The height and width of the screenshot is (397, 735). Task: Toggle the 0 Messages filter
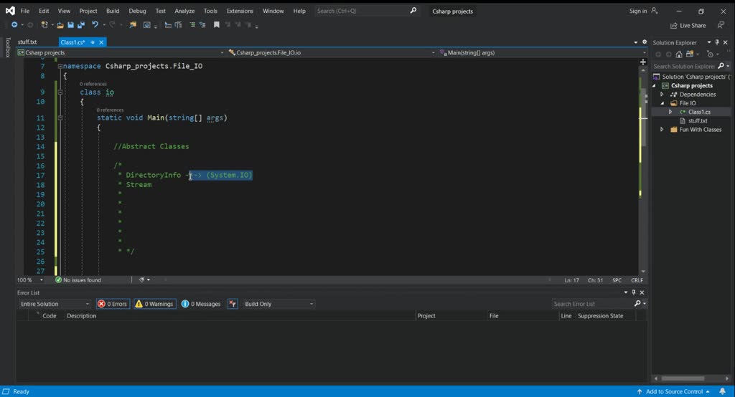[x=201, y=304]
